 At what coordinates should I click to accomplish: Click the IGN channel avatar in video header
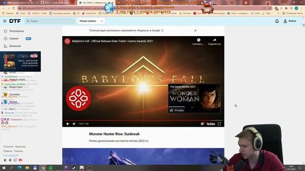(67, 41)
